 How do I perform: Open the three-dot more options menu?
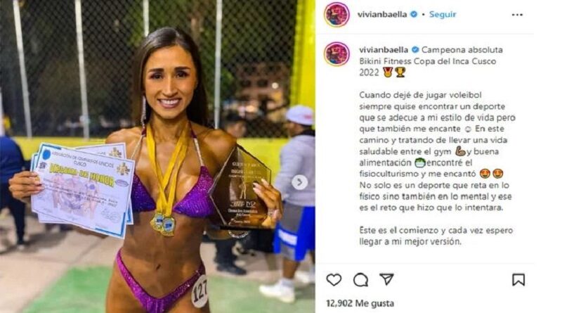[517, 15]
